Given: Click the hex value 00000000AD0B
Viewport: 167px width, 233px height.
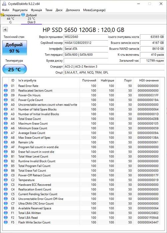Looking at the screenshot, I should click(148, 119).
